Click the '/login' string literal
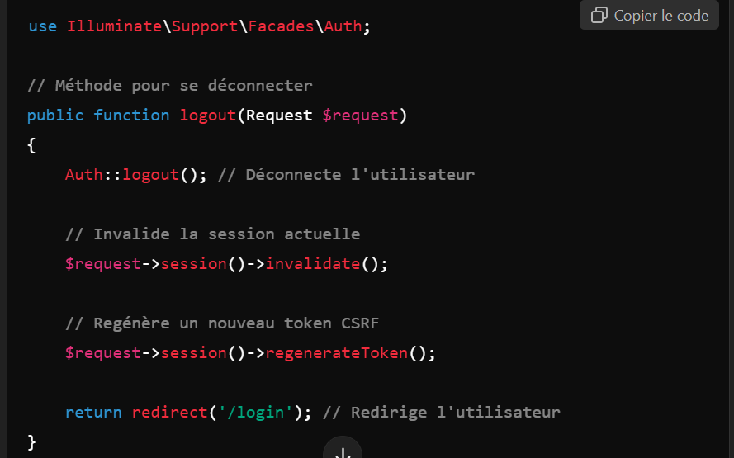 pos(256,412)
